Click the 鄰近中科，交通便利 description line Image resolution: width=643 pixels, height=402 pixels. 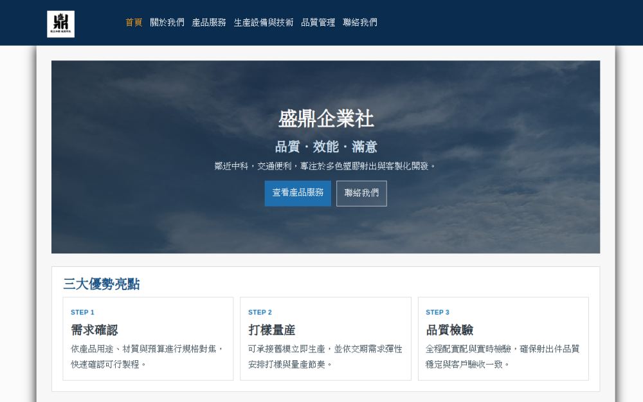[325, 166]
